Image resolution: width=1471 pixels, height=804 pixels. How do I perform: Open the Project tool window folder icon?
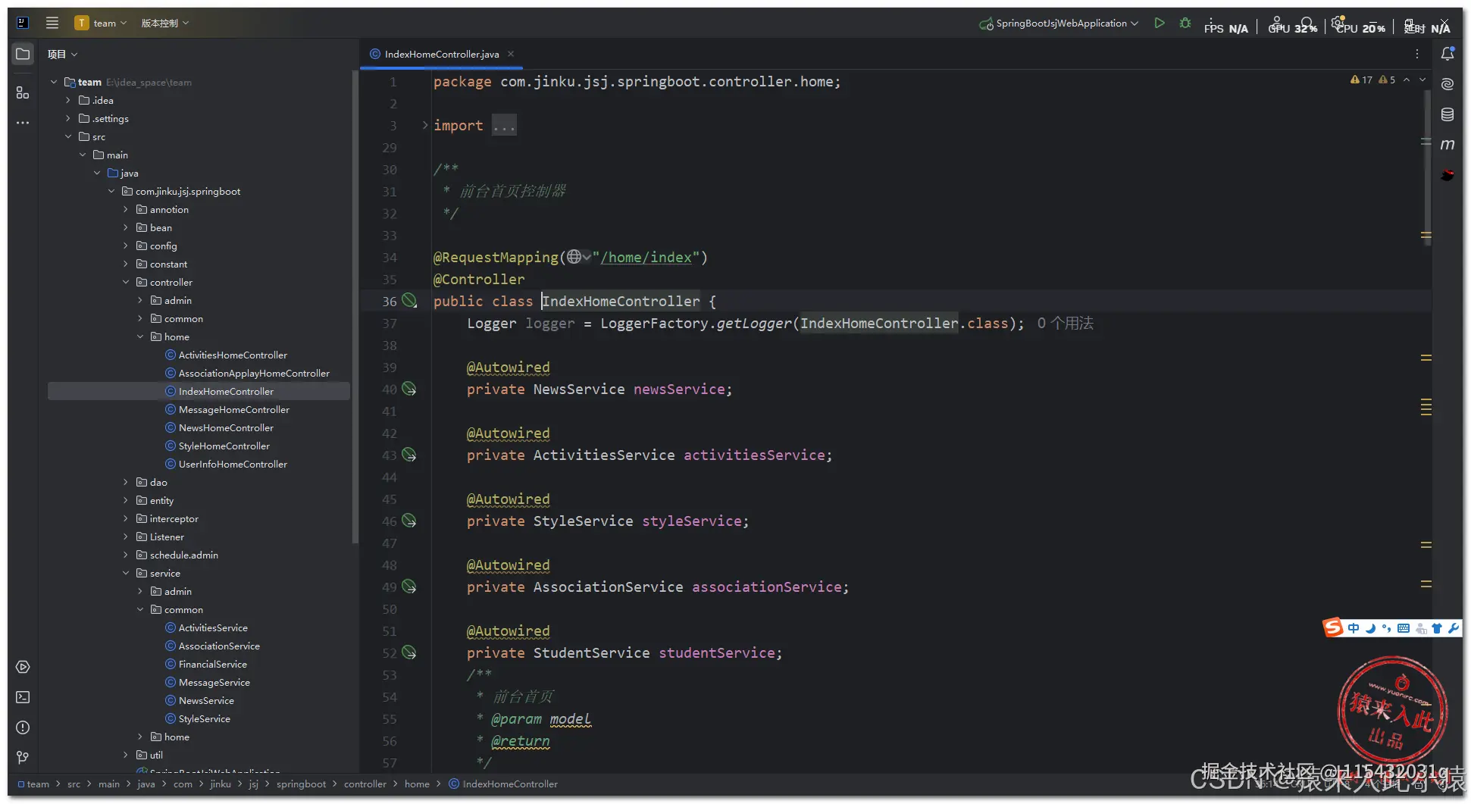23,54
